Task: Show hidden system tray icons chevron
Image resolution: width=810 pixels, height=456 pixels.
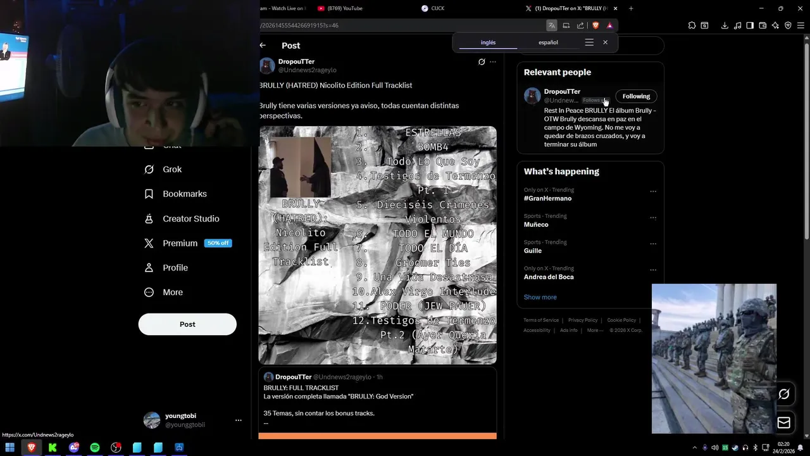Action: [x=694, y=448]
